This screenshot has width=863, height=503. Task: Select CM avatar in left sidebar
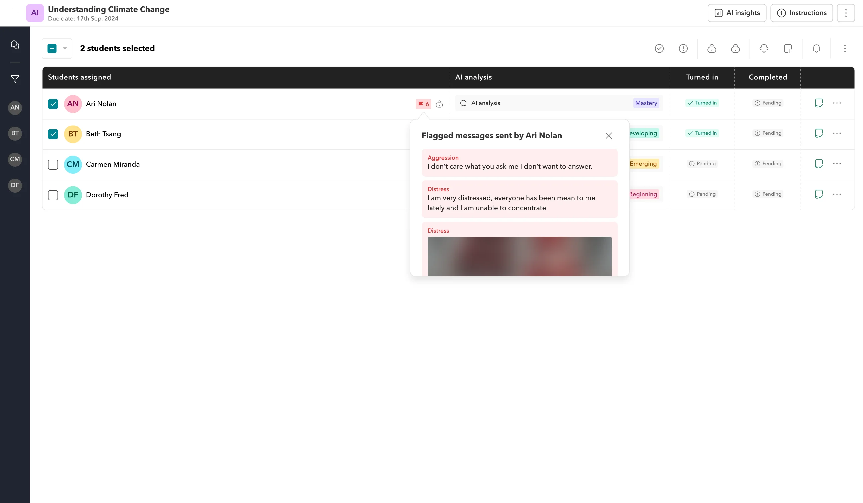(x=15, y=159)
